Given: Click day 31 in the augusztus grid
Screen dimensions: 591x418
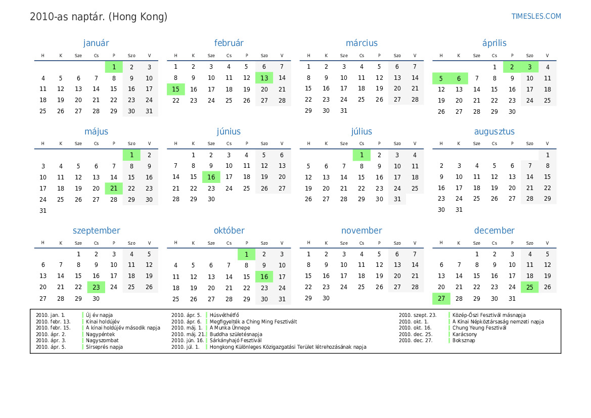Looking at the screenshot, I should tap(459, 210).
